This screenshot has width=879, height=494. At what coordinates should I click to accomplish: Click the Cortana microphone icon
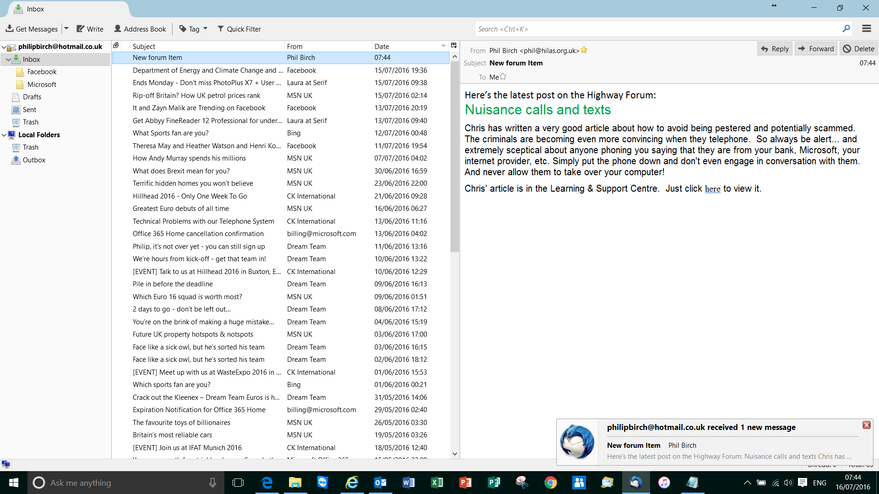212,483
